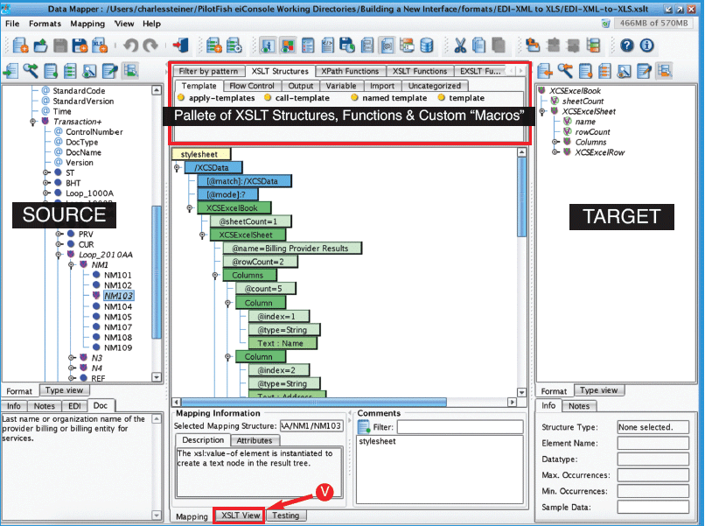Screen dimensions: 705x526
Task: Open the Formats menu
Action: (x=45, y=24)
